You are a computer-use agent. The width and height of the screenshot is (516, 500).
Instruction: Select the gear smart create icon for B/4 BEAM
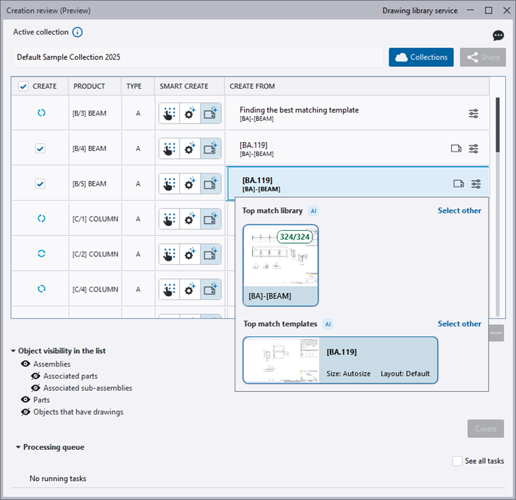pos(189,148)
